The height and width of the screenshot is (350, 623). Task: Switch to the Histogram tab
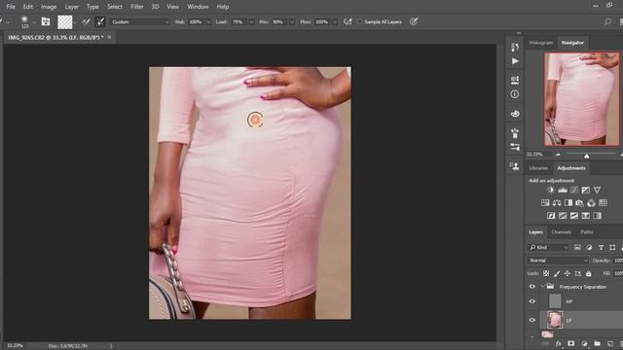point(541,43)
